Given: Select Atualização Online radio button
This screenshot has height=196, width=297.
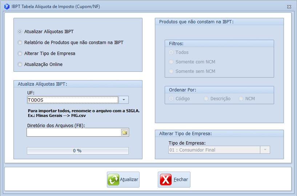Looking at the screenshot, I should [20, 64].
